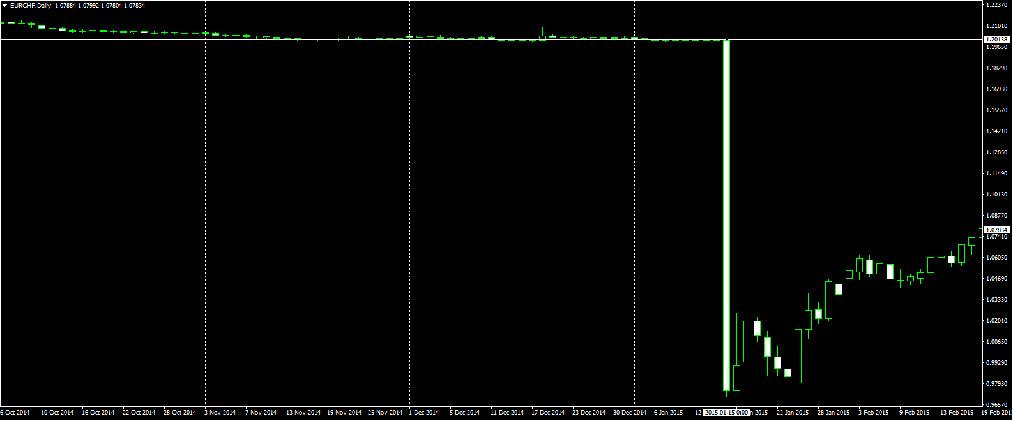Click the 22 Jan 2015 date label

click(x=792, y=413)
